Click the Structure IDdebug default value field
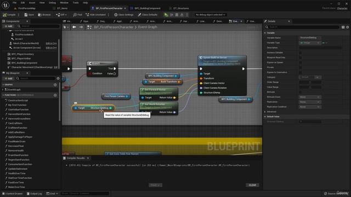Screen dimensions: 351x197 coord(310,121)
